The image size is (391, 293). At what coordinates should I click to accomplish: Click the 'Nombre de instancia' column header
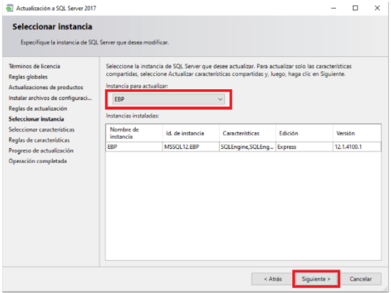click(134, 133)
